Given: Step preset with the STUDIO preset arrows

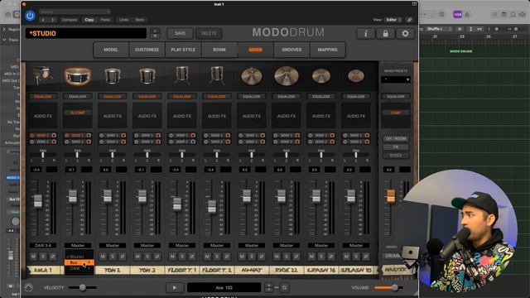Looking at the screenshot, I should coord(155,33).
